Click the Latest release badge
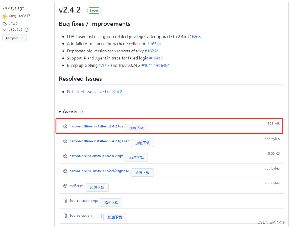Image resolution: width=290 pixels, height=227 pixels. 94,11
